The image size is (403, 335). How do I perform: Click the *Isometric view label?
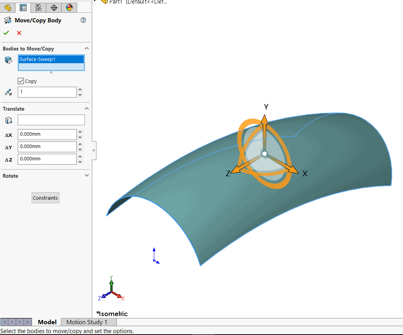(x=112, y=314)
